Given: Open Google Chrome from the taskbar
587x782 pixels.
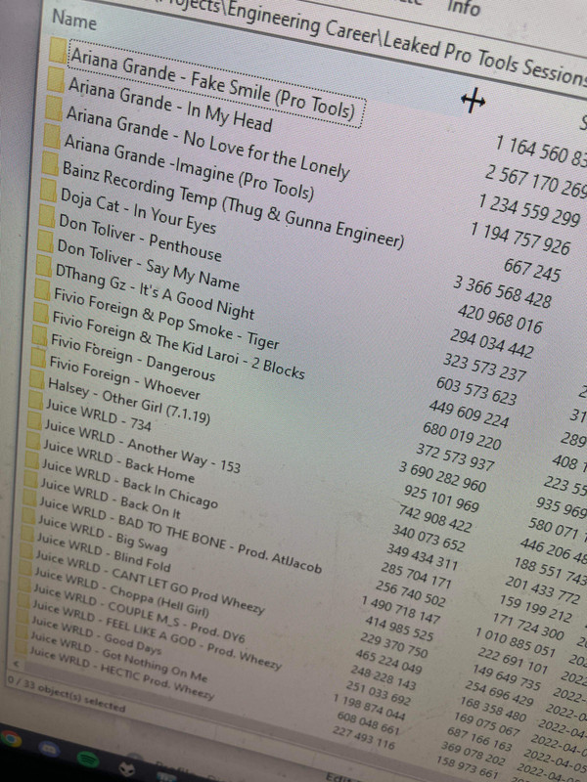Looking at the screenshot, I should (11, 739).
